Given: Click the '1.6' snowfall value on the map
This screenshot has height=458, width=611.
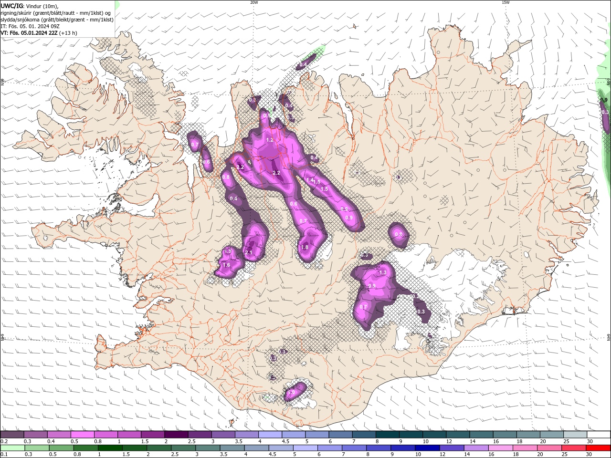Looking at the screenshot, I should pos(226,265).
